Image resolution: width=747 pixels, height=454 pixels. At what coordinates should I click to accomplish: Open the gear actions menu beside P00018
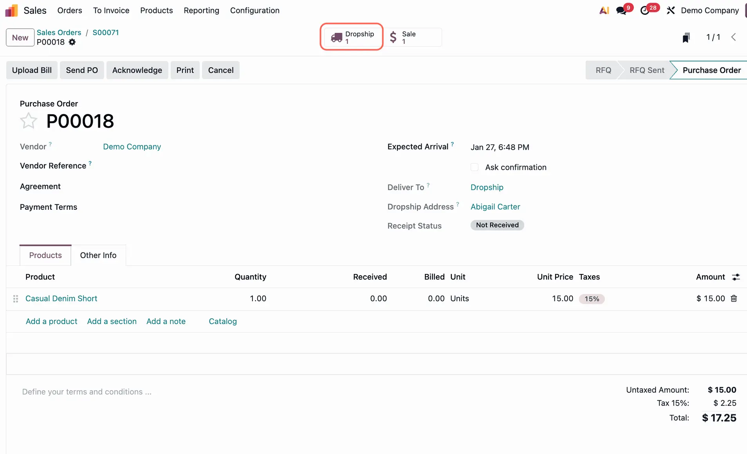tap(72, 42)
